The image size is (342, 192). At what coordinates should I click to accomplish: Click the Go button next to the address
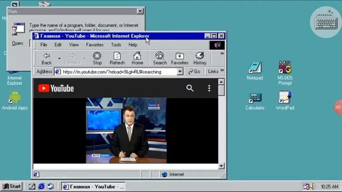[194, 71]
